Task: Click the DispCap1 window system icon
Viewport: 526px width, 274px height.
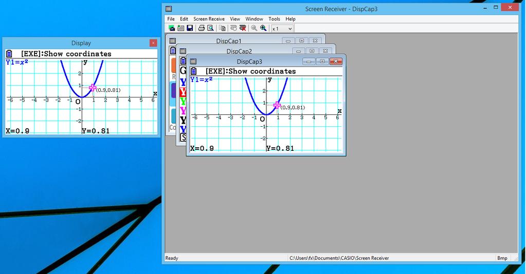Action: (172, 41)
